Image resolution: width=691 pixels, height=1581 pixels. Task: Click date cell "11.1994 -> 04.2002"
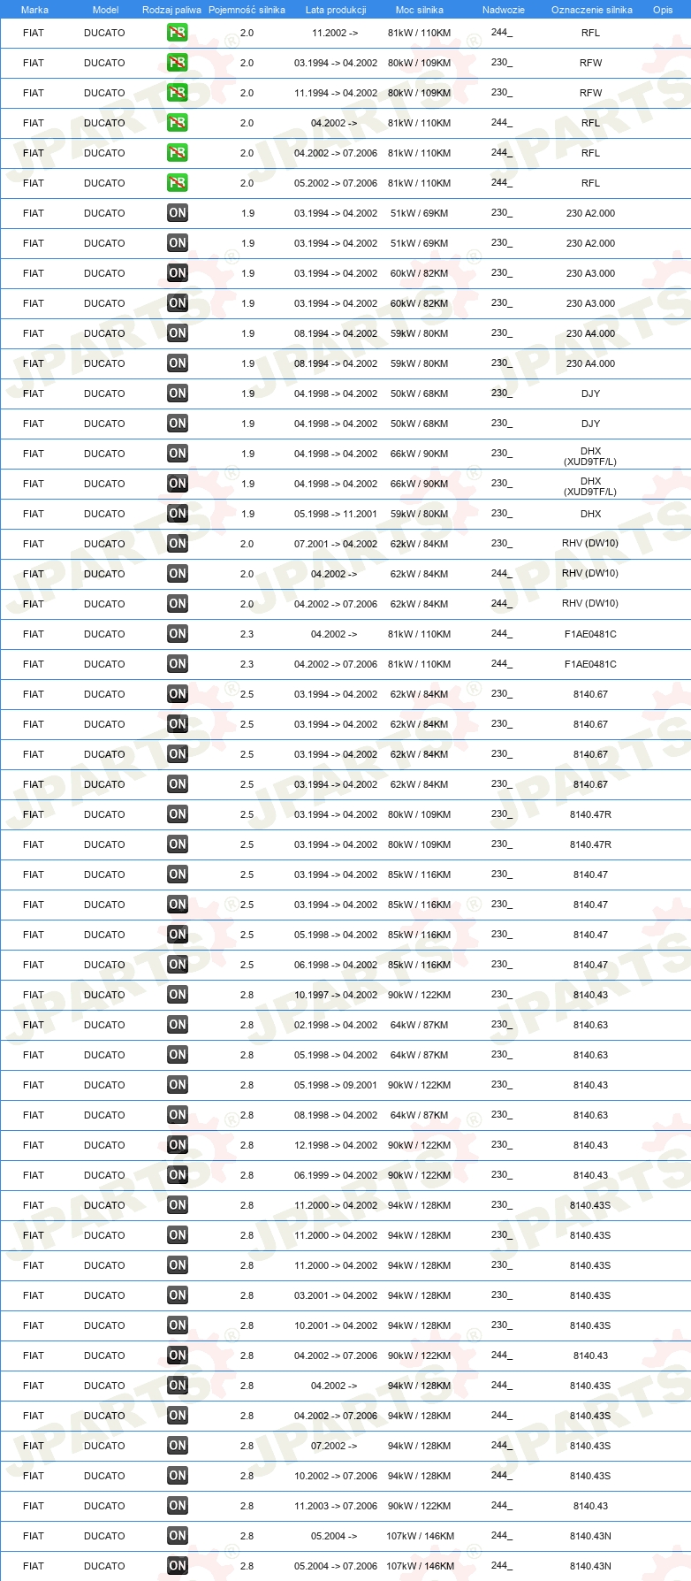pyautogui.click(x=336, y=93)
